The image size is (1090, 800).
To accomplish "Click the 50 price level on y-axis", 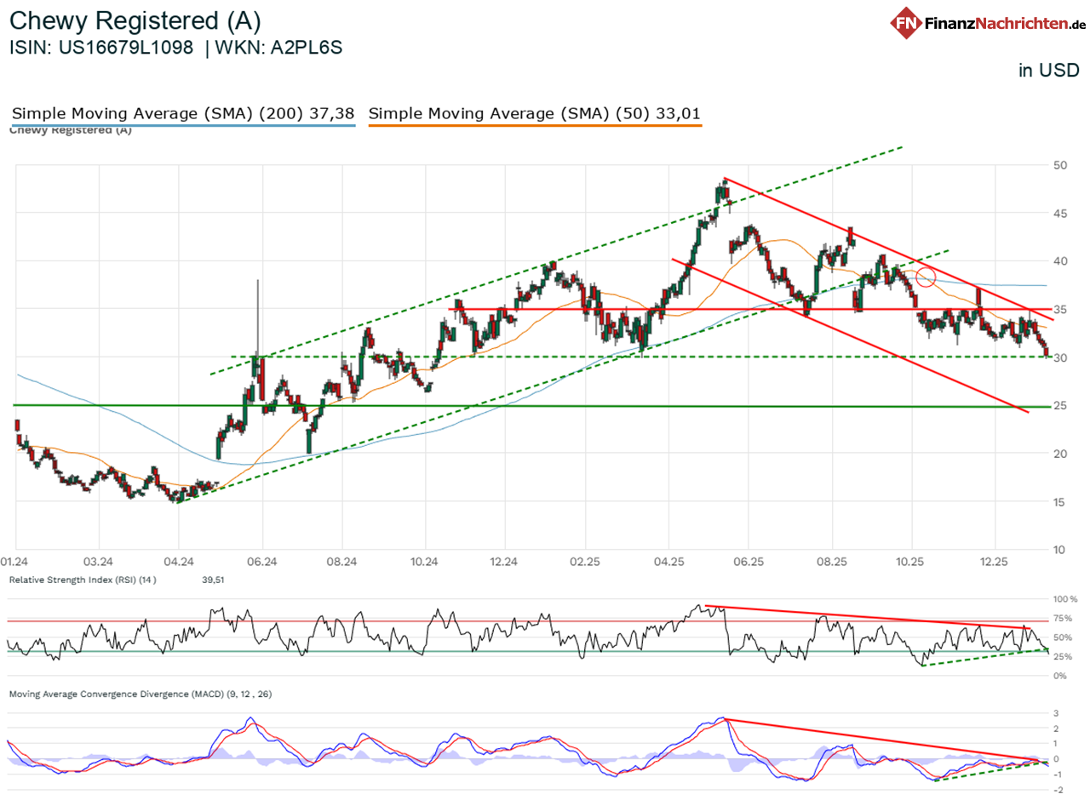I will tap(1060, 165).
